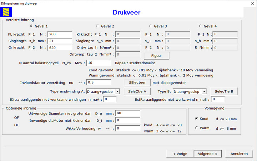Focus Uitwendige Diameter D_e field
Viewport: 257px width, 161px height.
click(128, 113)
